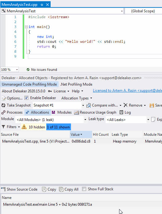Click the Processes gears icon

tap(3, 112)
